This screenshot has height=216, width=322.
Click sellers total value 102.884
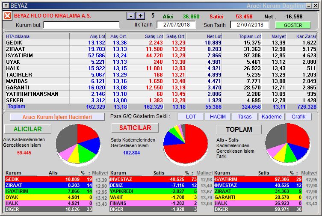(x=131, y=153)
